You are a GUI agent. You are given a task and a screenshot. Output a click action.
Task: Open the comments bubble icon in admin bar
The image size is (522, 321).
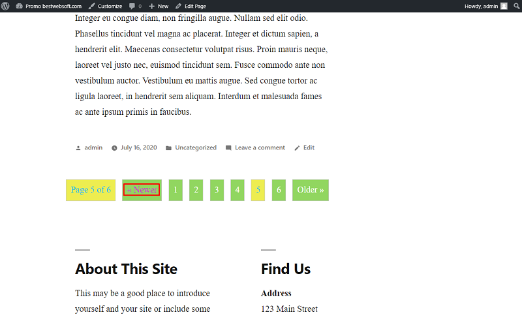tap(132, 6)
